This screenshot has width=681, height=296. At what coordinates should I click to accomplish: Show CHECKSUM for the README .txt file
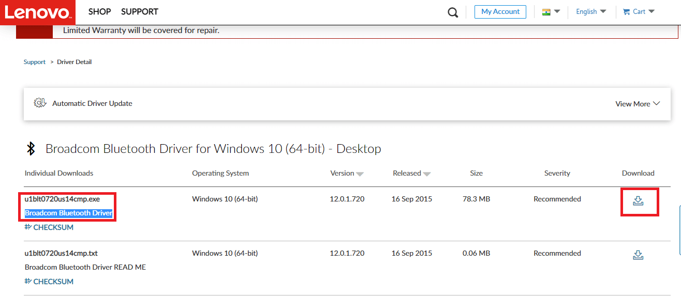coord(49,282)
